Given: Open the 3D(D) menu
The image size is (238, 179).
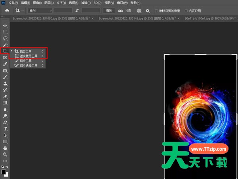Looking at the screenshot, I should point(98,3).
